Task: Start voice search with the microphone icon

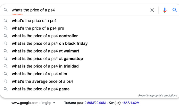Action: 164,10
